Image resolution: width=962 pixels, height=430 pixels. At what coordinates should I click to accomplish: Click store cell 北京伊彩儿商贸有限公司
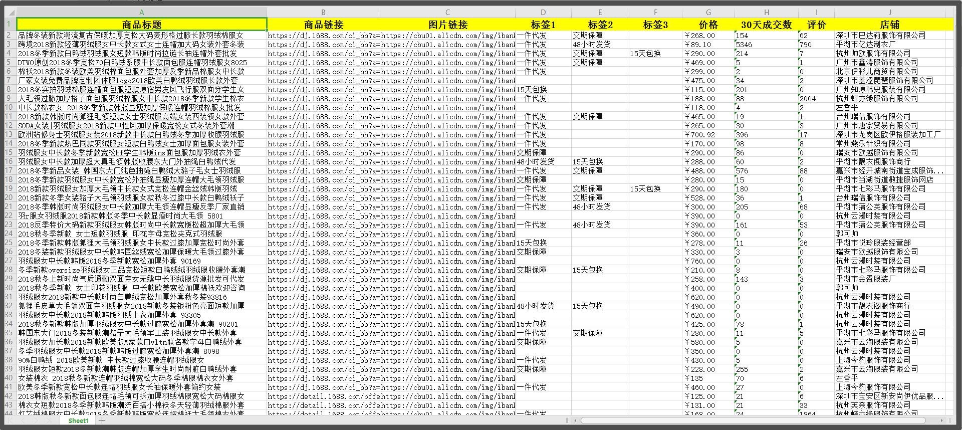tap(890, 71)
